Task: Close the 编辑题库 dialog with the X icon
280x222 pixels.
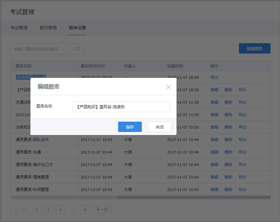Action: click(x=168, y=87)
